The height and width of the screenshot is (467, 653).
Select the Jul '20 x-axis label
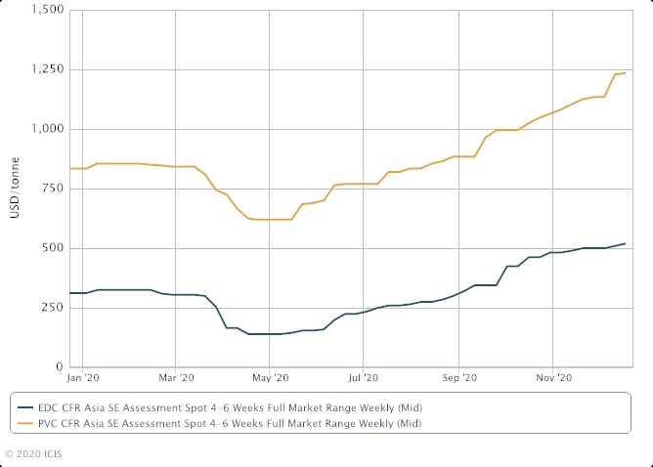(364, 376)
